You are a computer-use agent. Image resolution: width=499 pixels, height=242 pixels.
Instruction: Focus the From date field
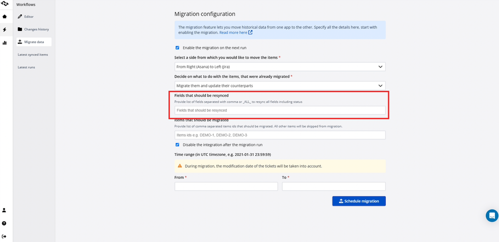pos(226,186)
